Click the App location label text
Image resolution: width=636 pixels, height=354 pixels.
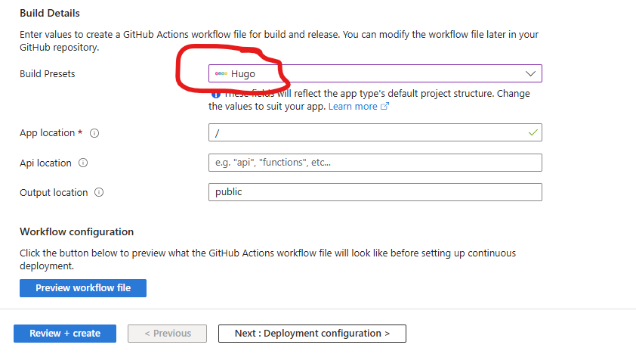47,133
